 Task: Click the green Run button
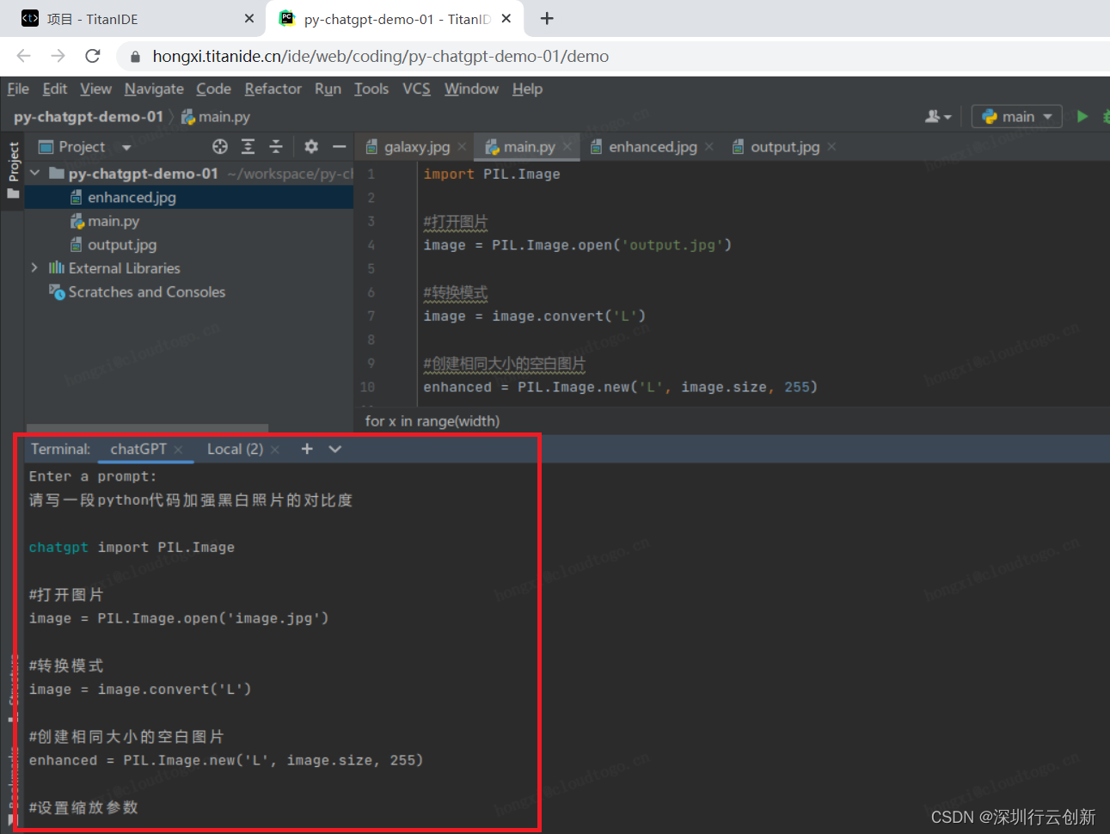click(x=1082, y=116)
